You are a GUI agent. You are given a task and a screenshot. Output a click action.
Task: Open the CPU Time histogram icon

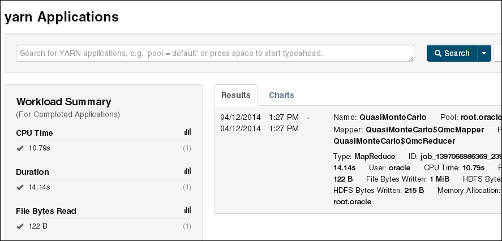187,132
